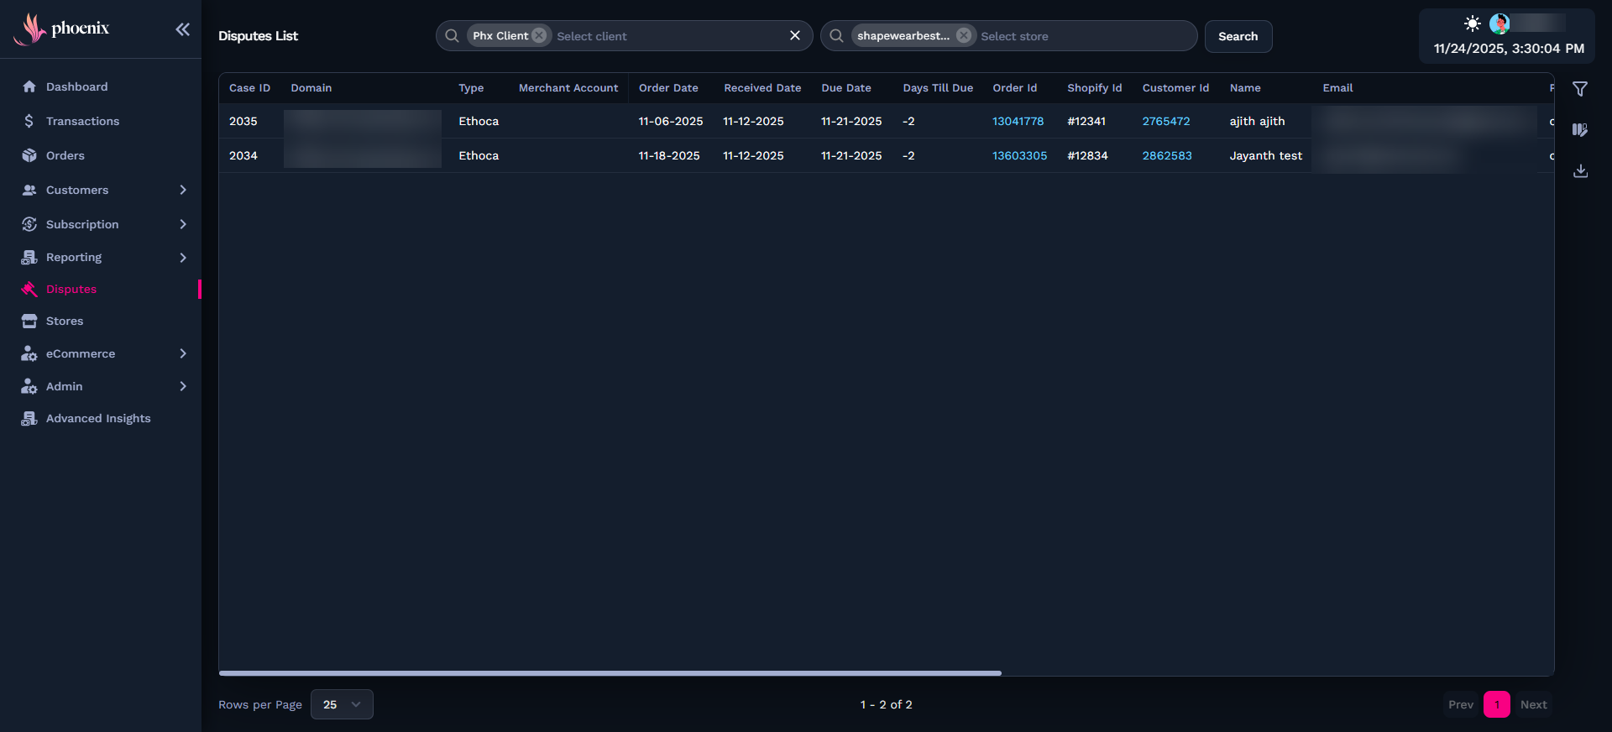Toggle light/dark theme sun icon
The height and width of the screenshot is (732, 1612).
(1472, 24)
